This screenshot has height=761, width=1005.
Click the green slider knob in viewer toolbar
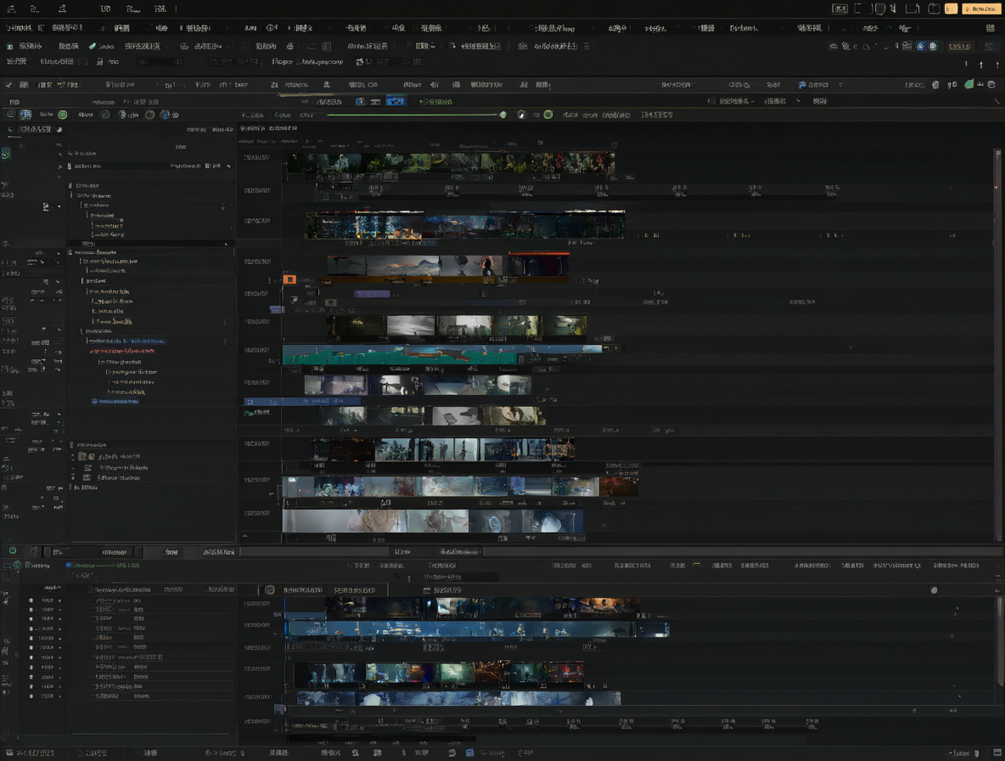coord(503,115)
